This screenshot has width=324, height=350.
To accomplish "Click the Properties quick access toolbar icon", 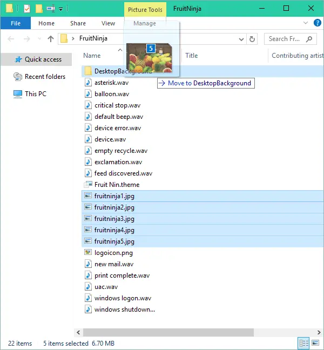I will tap(27, 9).
